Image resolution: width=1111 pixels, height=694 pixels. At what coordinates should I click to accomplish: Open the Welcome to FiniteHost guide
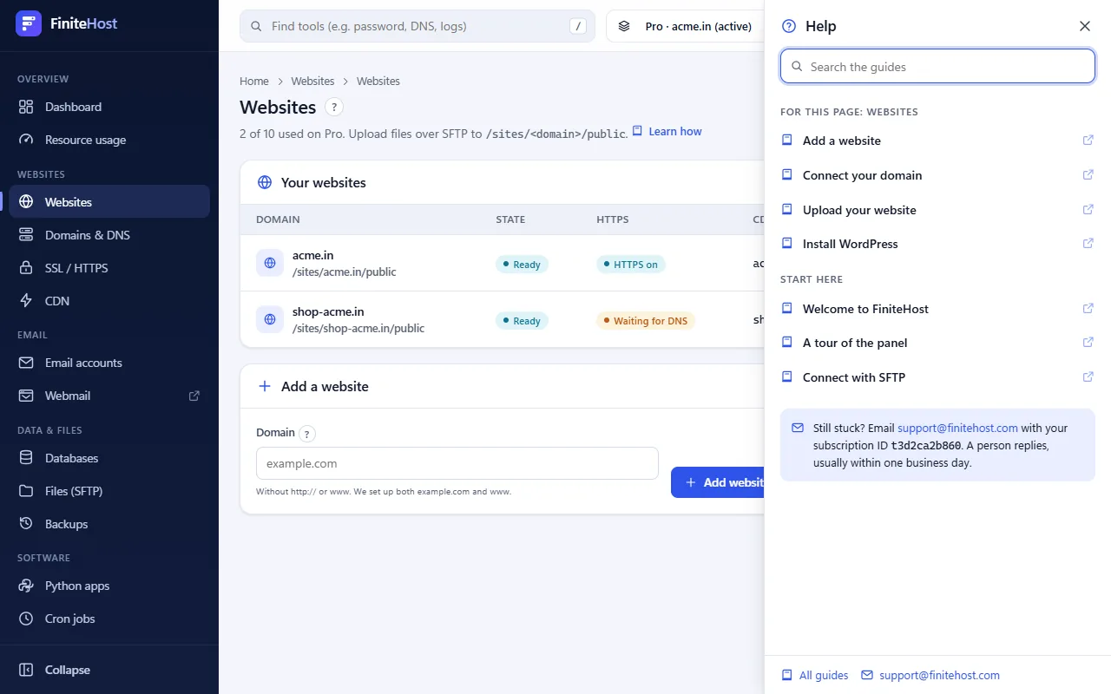(x=937, y=309)
